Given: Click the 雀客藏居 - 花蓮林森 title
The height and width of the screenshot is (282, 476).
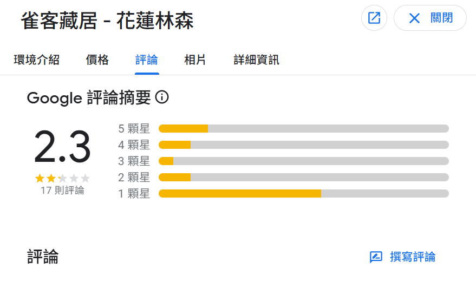Looking at the screenshot, I should coord(107,21).
